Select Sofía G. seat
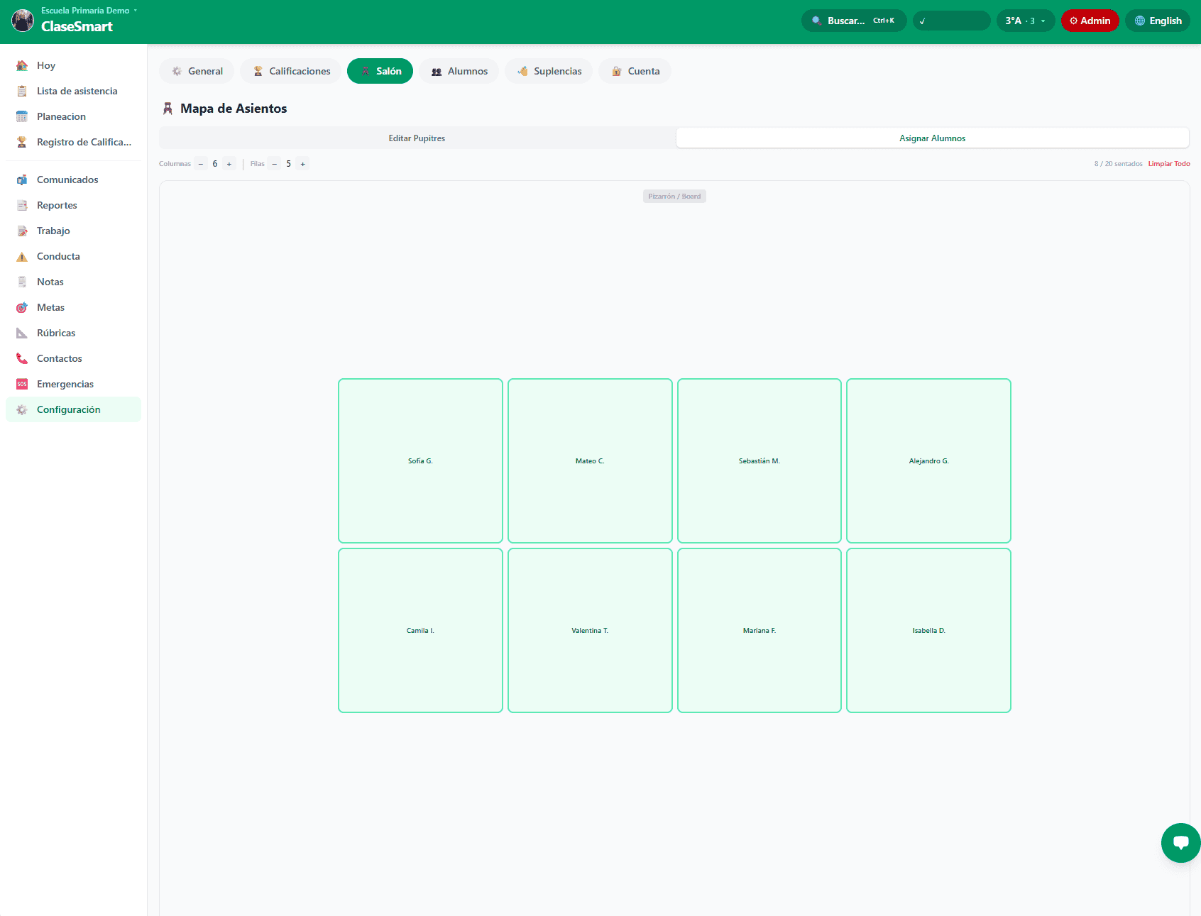 [x=420, y=461]
